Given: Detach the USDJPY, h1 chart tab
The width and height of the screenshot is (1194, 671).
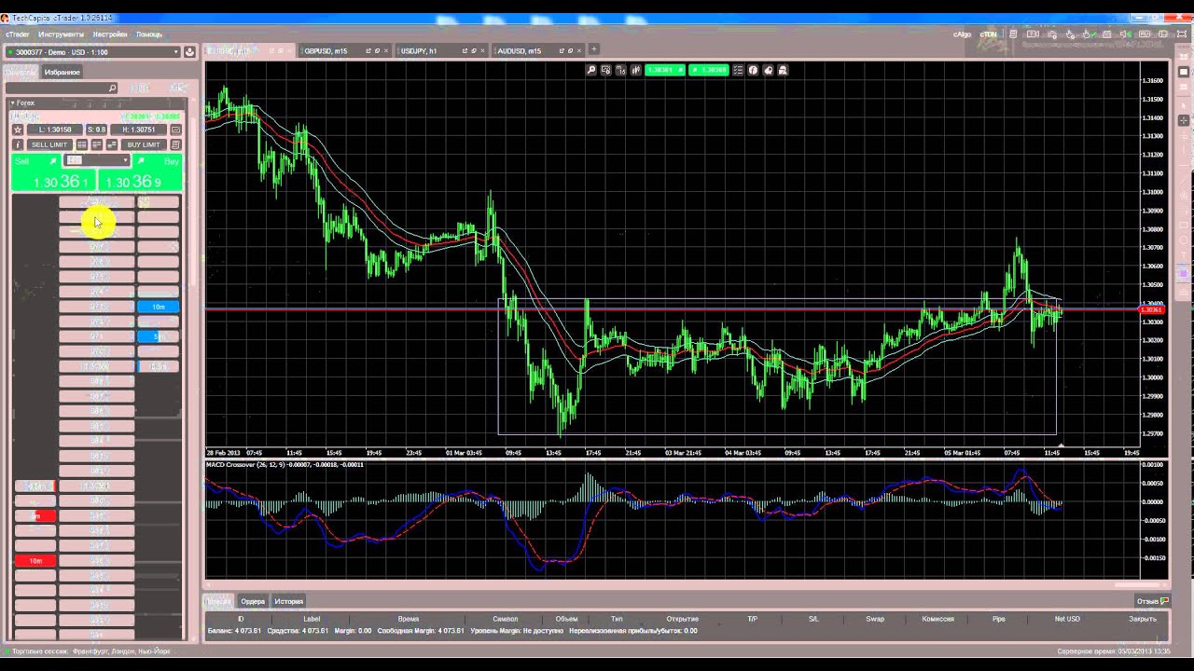Looking at the screenshot, I should [465, 50].
